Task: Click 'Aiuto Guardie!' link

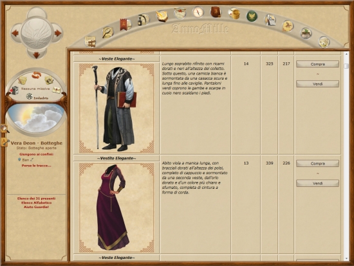Action: [x=36, y=207]
